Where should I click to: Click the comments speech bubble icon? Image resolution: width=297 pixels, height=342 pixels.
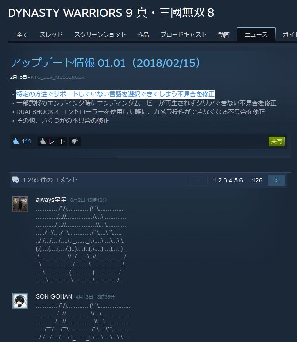[x=15, y=180]
